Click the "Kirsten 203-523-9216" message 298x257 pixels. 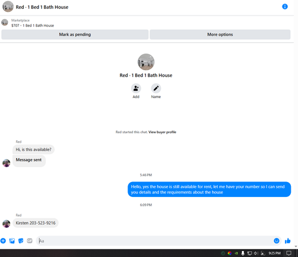pyautogui.click(x=36, y=223)
